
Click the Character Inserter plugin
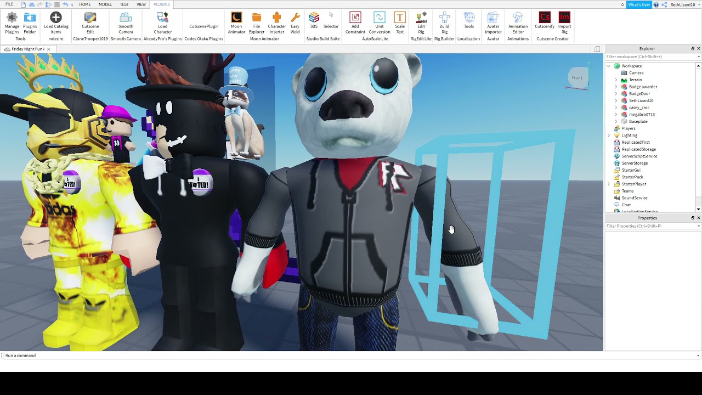[x=276, y=23]
